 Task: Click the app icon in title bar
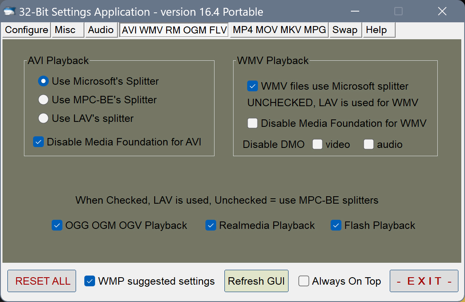coord(10,12)
